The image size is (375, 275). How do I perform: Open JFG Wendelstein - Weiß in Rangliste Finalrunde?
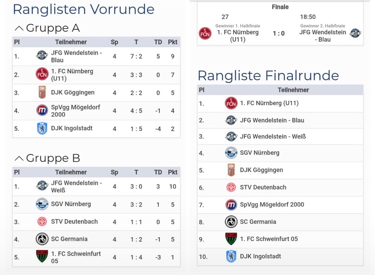[273, 137]
